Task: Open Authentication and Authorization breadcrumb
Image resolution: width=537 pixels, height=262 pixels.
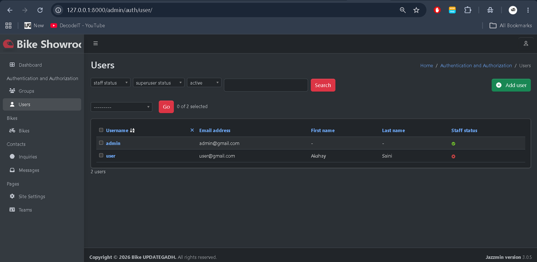Action: pos(476,65)
